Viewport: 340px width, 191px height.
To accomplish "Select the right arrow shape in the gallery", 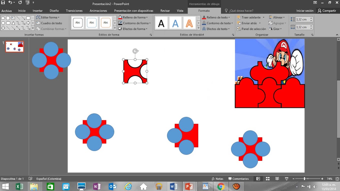I will pyautogui.click(x=28, y=23).
